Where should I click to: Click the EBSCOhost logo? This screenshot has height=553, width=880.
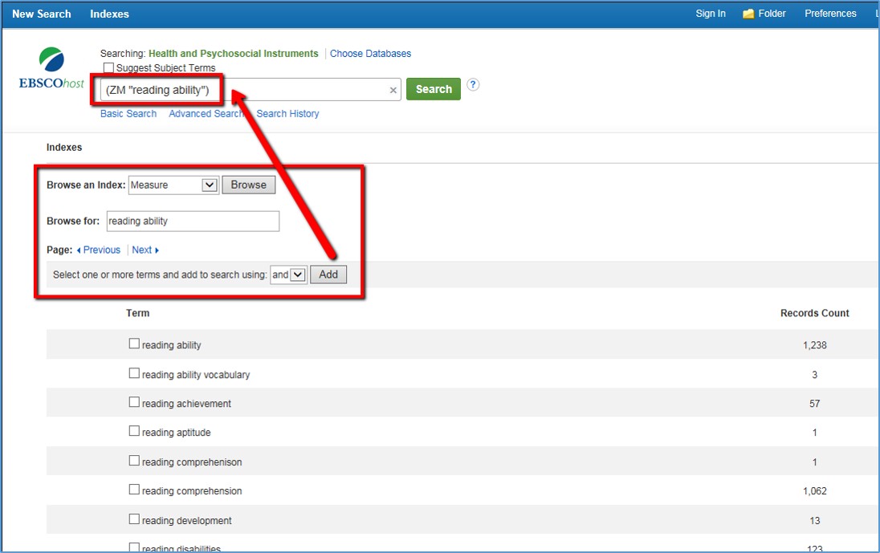(x=51, y=68)
